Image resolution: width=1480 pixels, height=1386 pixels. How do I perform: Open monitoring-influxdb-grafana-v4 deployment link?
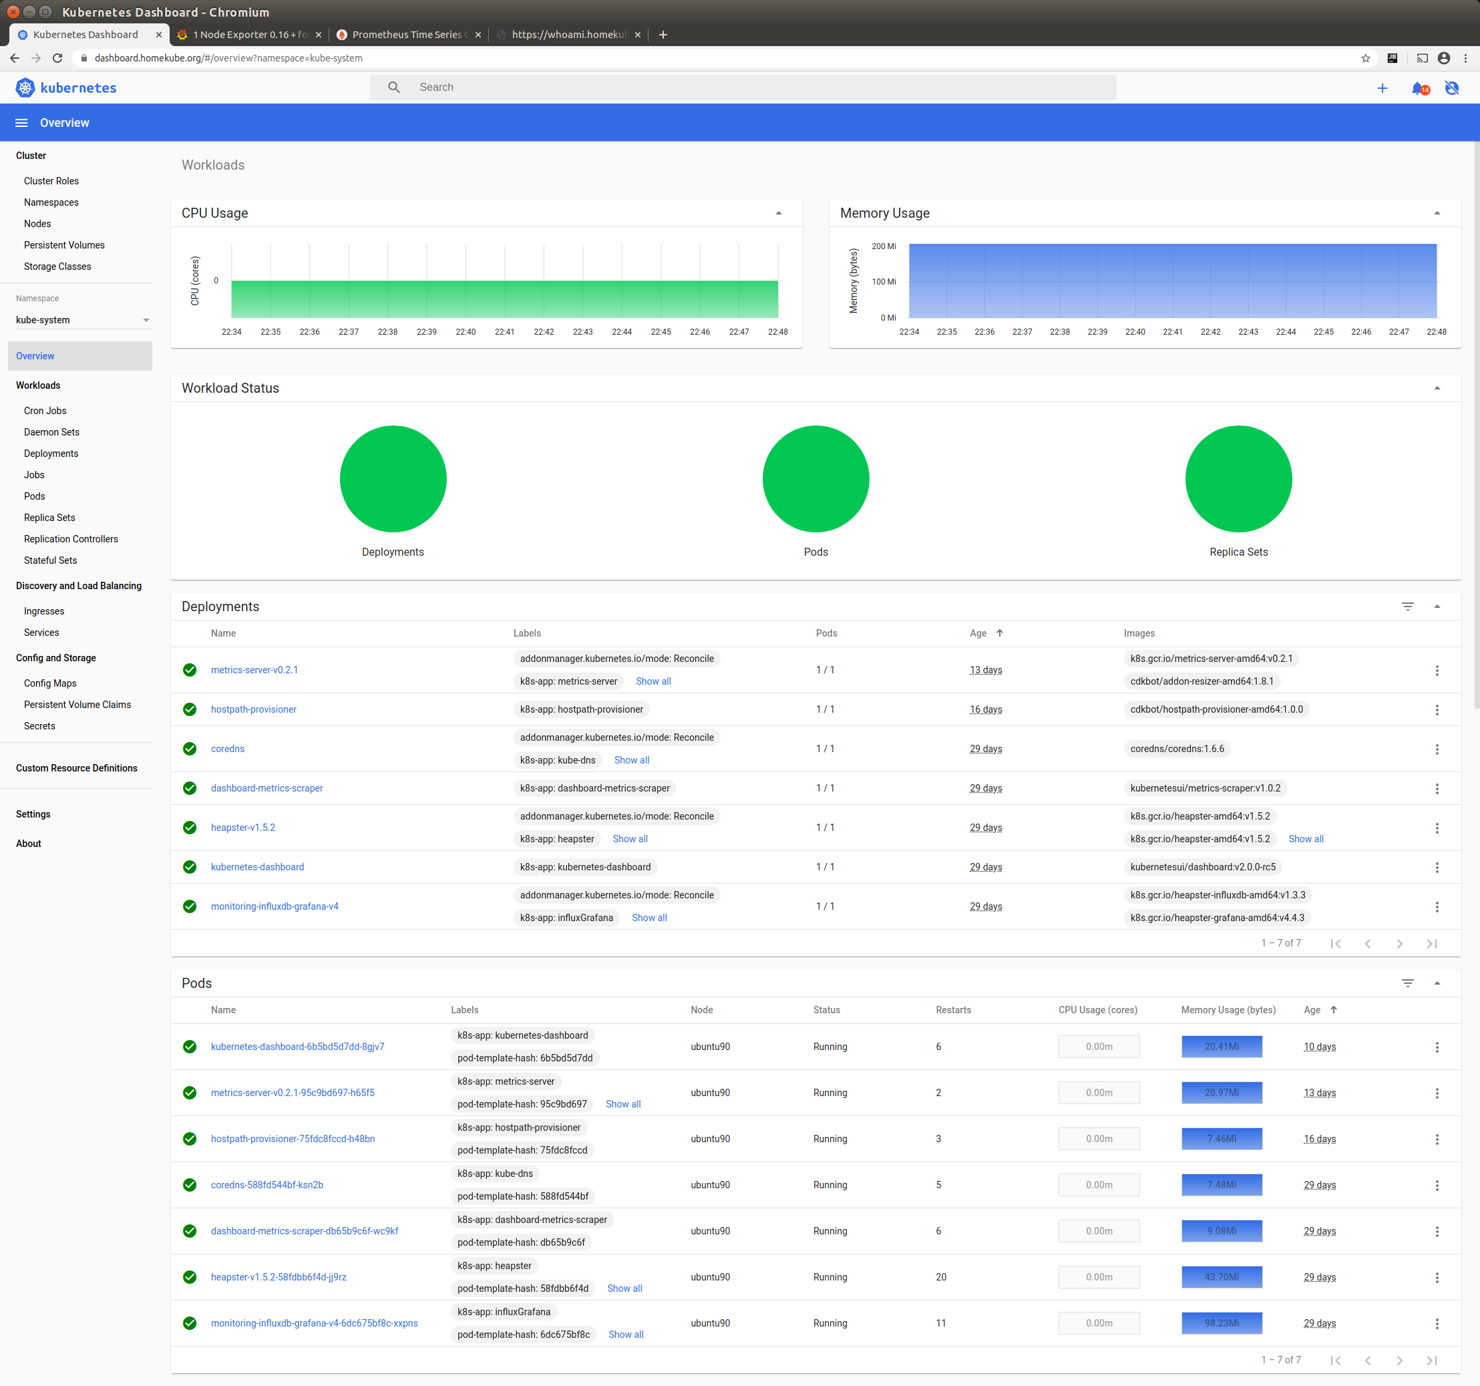tap(274, 906)
